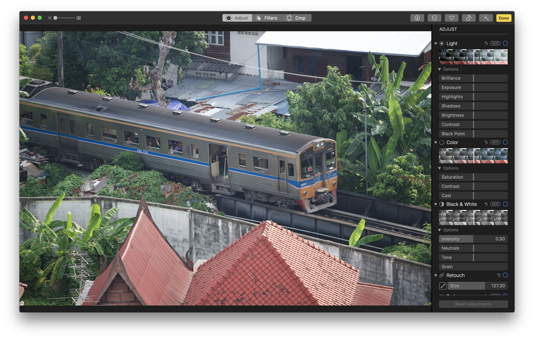Undo Light adjustments with revert arrow

click(486, 43)
